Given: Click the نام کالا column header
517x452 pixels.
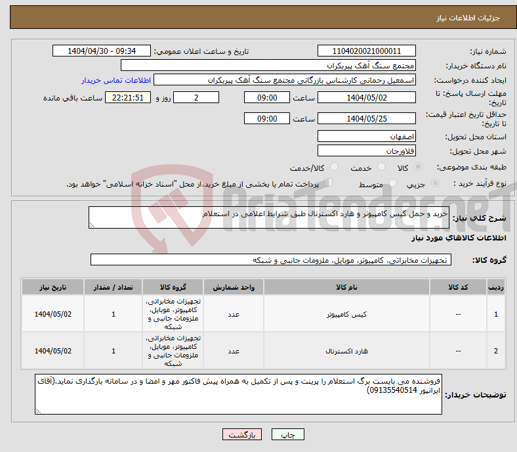Looking at the screenshot, I should pos(346,287).
